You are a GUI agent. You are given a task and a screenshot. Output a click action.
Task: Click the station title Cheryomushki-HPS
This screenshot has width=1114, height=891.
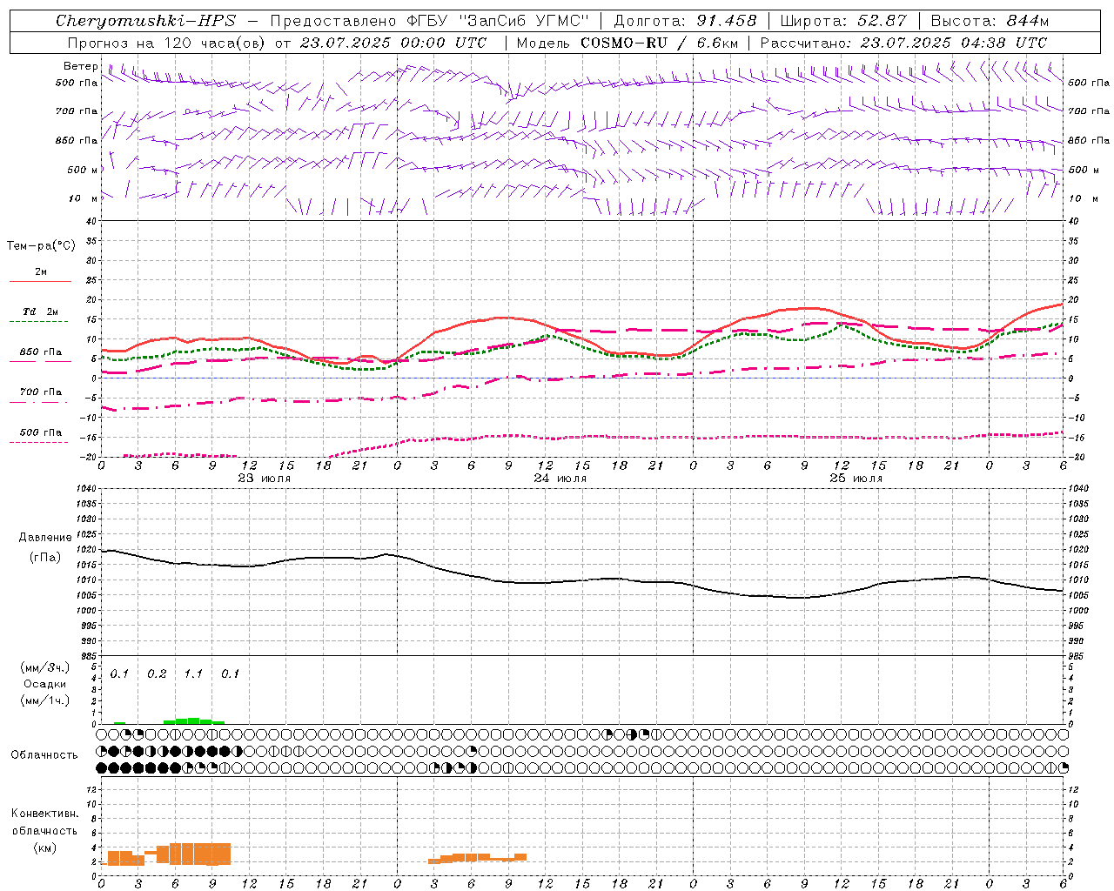tap(145, 21)
